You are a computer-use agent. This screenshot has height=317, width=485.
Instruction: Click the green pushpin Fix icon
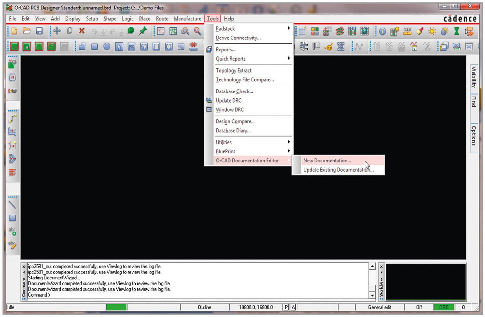(x=143, y=31)
